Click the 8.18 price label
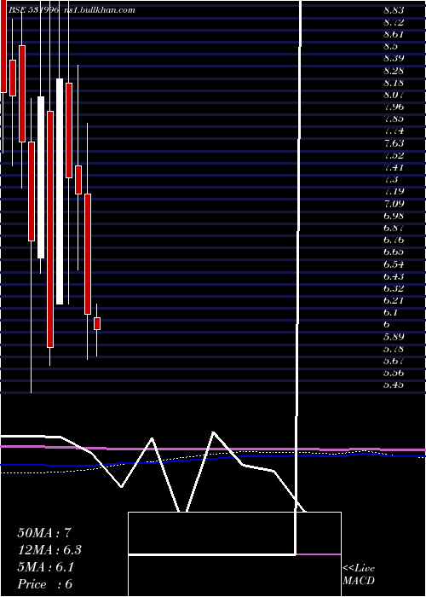The width and height of the screenshot is (426, 597). 394,83
